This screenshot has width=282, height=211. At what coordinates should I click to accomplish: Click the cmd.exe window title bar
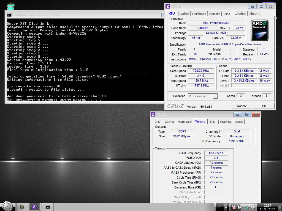pyautogui.click(x=85, y=15)
